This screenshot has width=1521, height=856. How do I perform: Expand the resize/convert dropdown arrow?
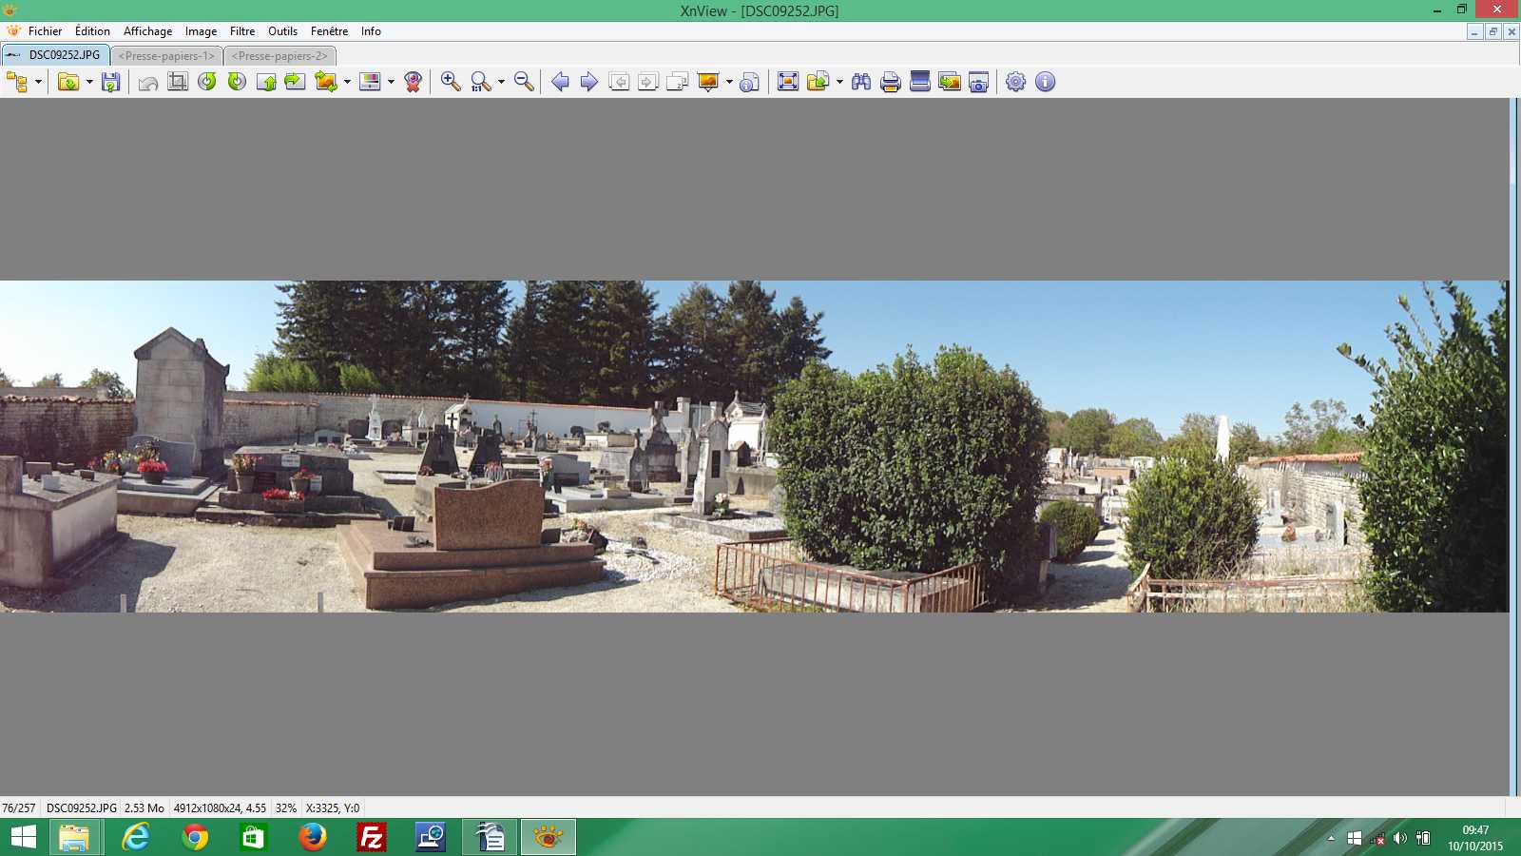pyautogui.click(x=347, y=82)
